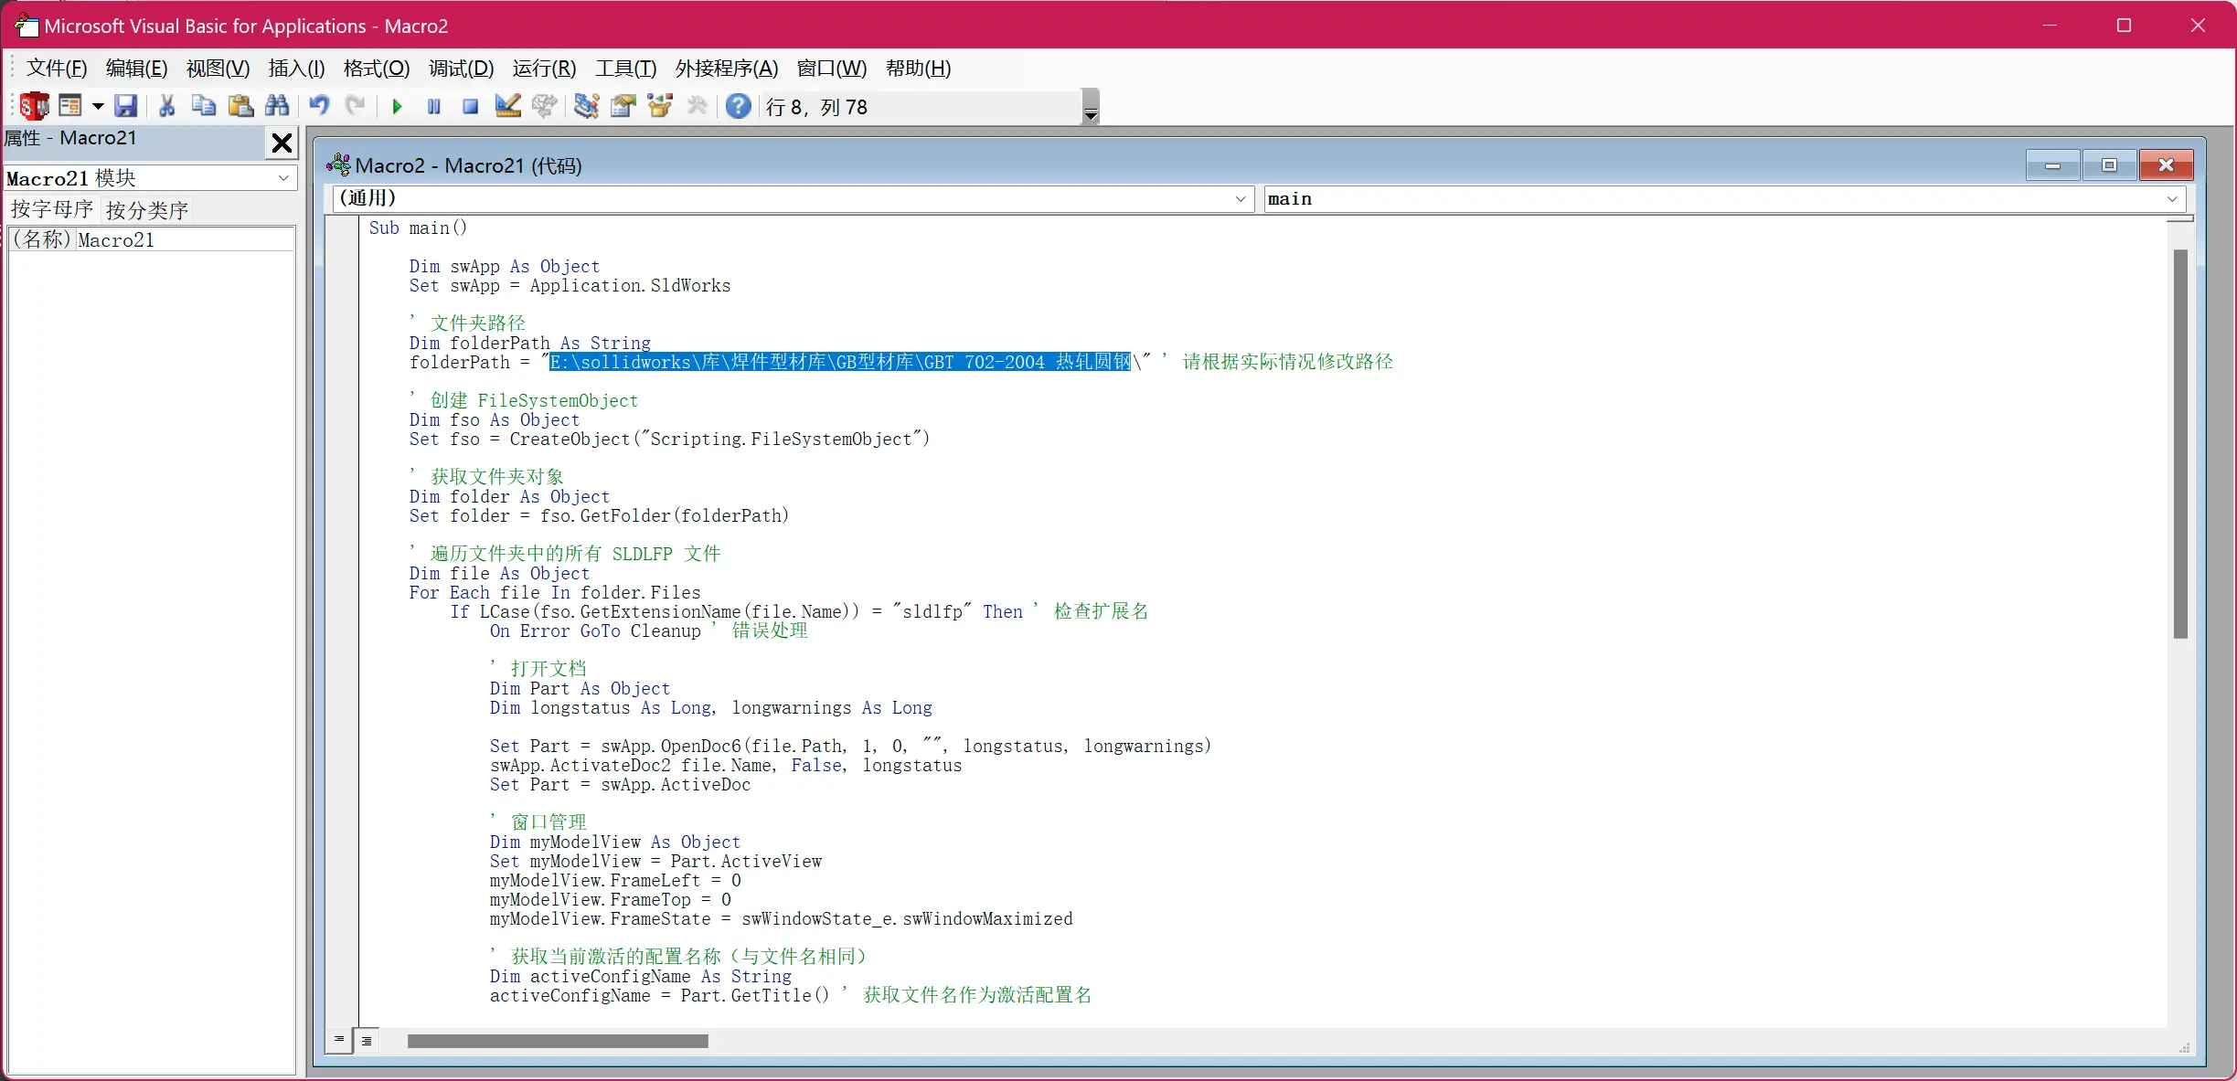Open VBA help question mark icon
This screenshot has height=1081, width=2237.
pyautogui.click(x=738, y=106)
